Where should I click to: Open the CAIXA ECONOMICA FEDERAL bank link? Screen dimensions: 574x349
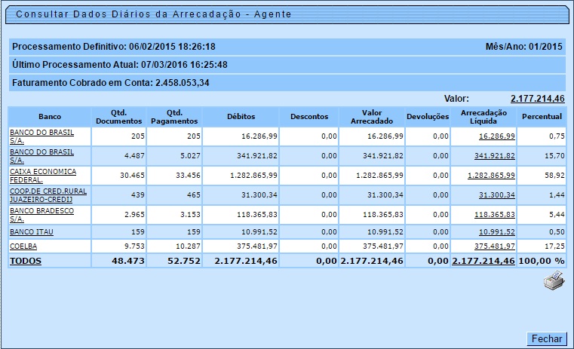pyautogui.click(x=43, y=176)
